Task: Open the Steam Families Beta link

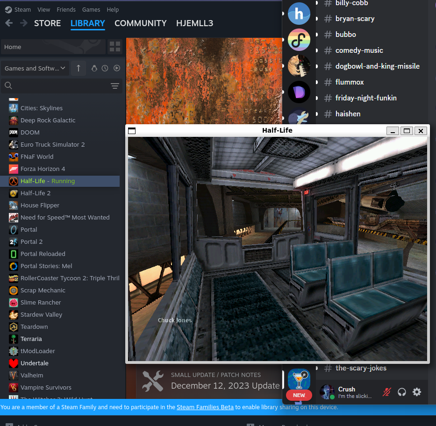Action: coord(205,407)
